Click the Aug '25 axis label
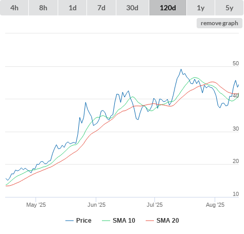Screen dimensions: 244x234 pos(215,205)
